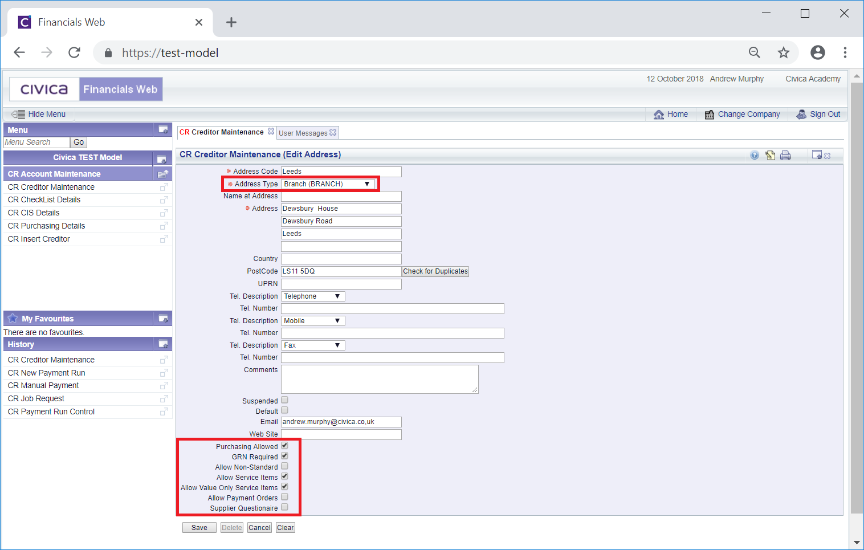
Task: Open the help icon in form header
Action: (755, 155)
